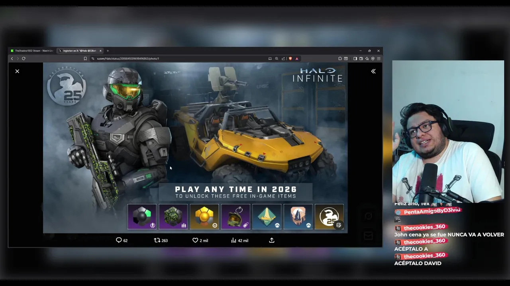The image size is (510, 286).
Task: Open replies showing 62 comments
Action: tap(122, 240)
